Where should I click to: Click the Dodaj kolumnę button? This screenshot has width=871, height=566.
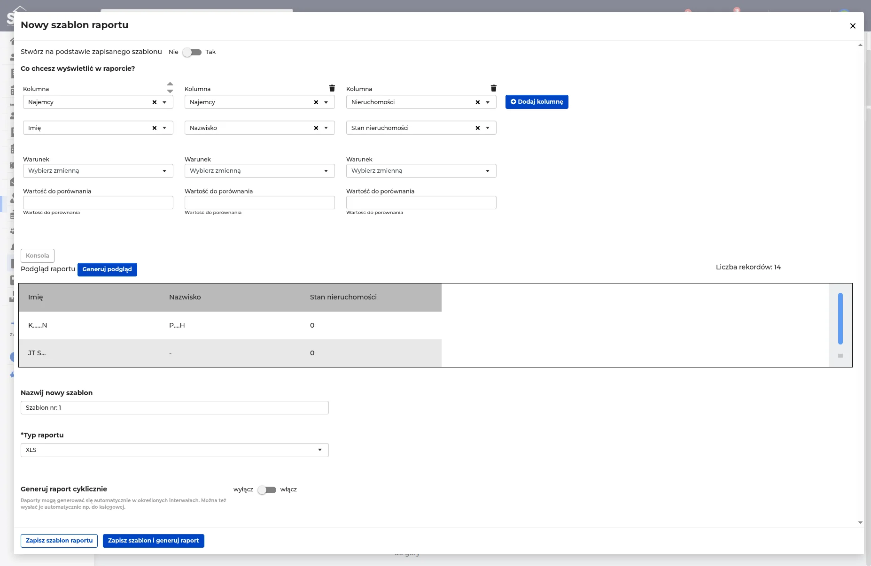[537, 102]
